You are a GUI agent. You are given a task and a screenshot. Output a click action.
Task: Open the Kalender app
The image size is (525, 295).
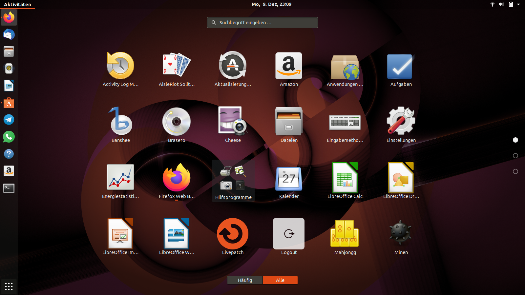click(289, 181)
